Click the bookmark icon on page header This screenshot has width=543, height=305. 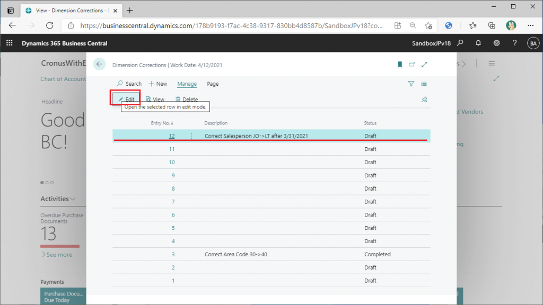pos(400,65)
